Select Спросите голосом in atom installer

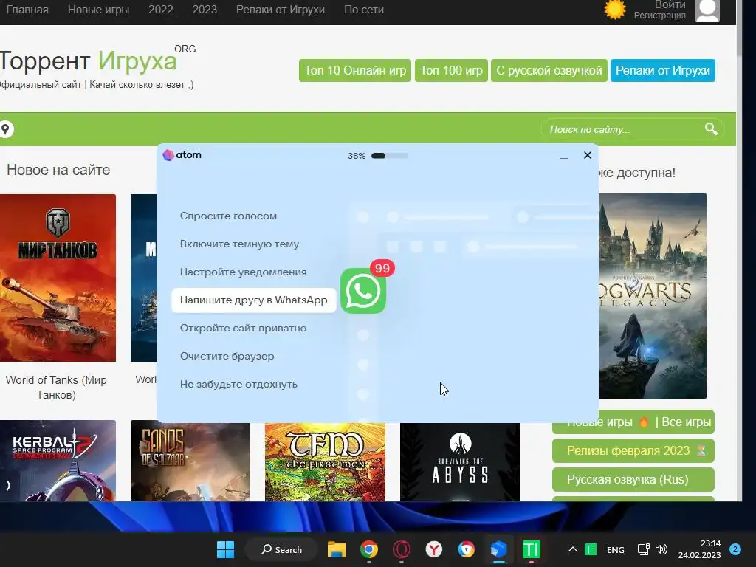229,216
